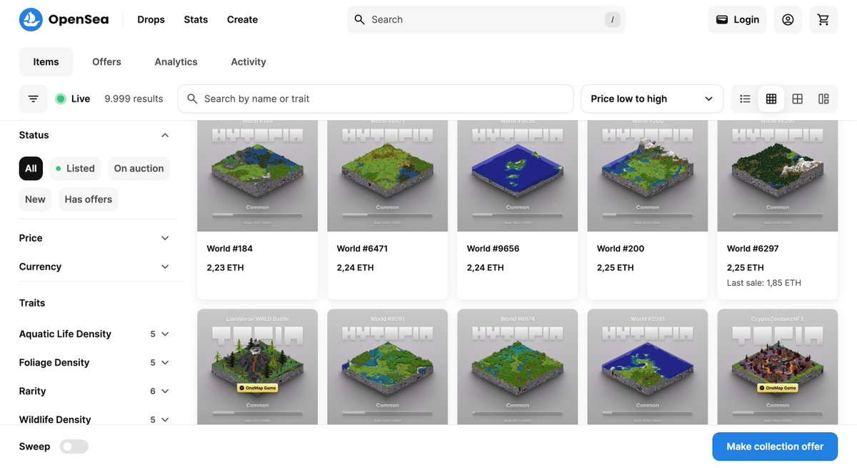Image resolution: width=857 pixels, height=468 pixels.
Task: Collapse the Status section
Action: (x=95, y=135)
